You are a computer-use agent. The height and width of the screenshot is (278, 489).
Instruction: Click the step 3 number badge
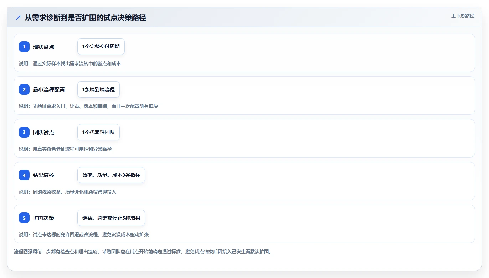click(x=24, y=132)
